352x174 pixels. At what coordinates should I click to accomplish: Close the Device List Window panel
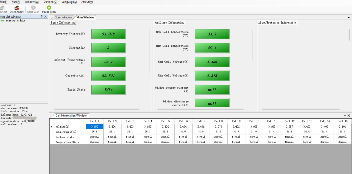45,17
